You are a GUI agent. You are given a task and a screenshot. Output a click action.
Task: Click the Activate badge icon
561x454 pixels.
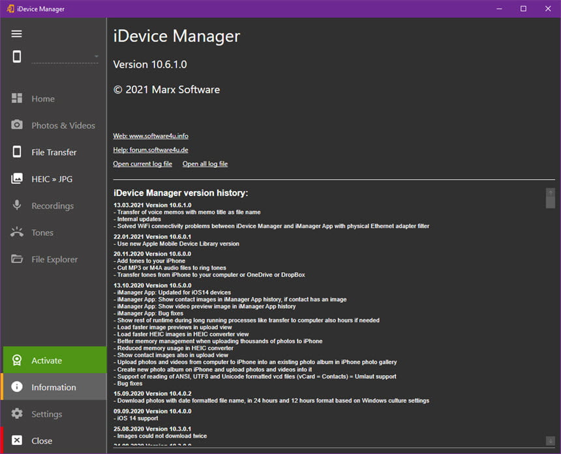tap(16, 360)
